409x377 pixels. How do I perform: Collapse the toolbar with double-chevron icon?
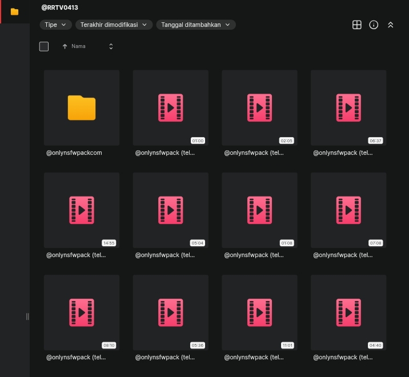[390, 25]
